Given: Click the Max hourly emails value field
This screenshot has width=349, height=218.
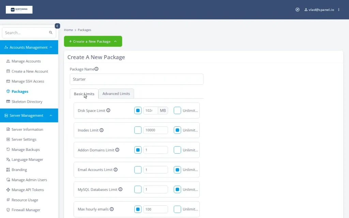Looking at the screenshot, I should point(155,209).
